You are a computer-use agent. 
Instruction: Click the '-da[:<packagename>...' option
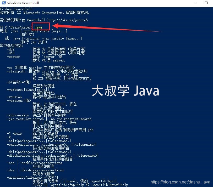click(39, 152)
